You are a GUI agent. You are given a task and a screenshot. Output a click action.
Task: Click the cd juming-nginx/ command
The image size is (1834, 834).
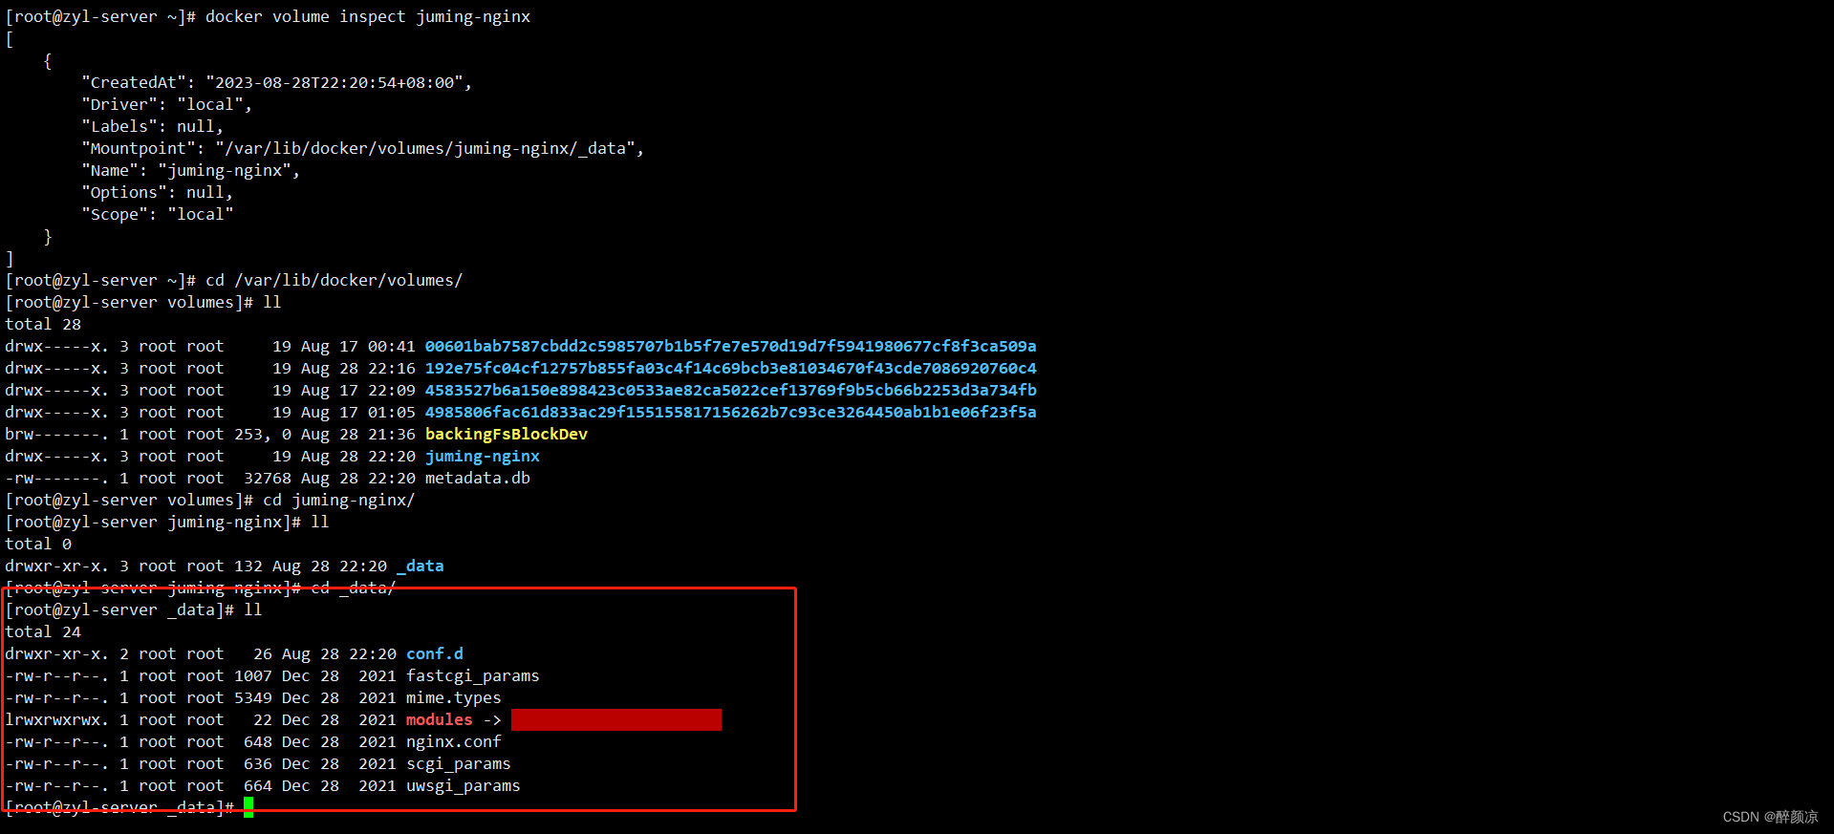click(x=339, y=500)
